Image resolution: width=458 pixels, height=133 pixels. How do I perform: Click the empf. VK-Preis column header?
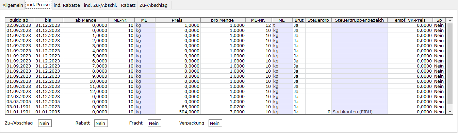tap(410, 20)
